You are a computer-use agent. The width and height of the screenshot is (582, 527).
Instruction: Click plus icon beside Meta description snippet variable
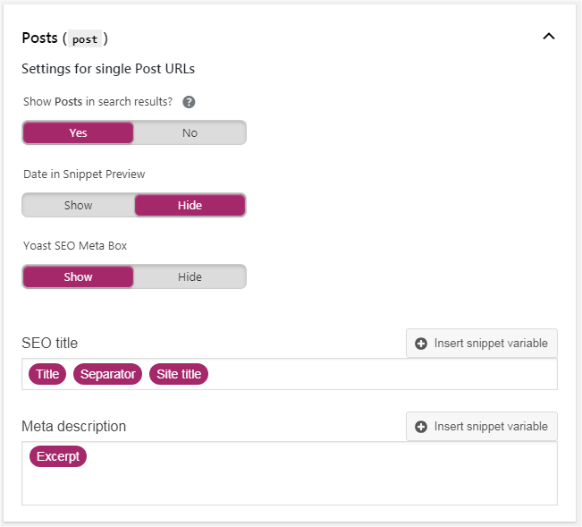(x=420, y=427)
